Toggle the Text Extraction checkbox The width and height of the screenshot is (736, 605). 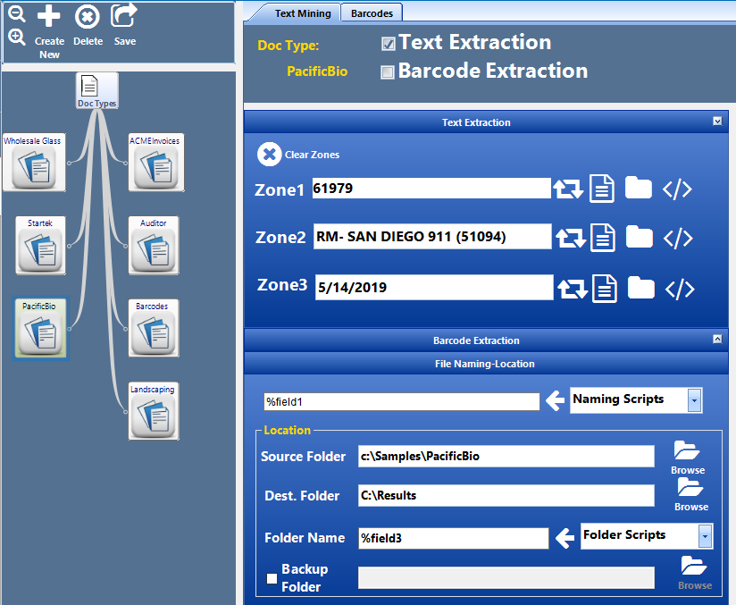pyautogui.click(x=388, y=44)
